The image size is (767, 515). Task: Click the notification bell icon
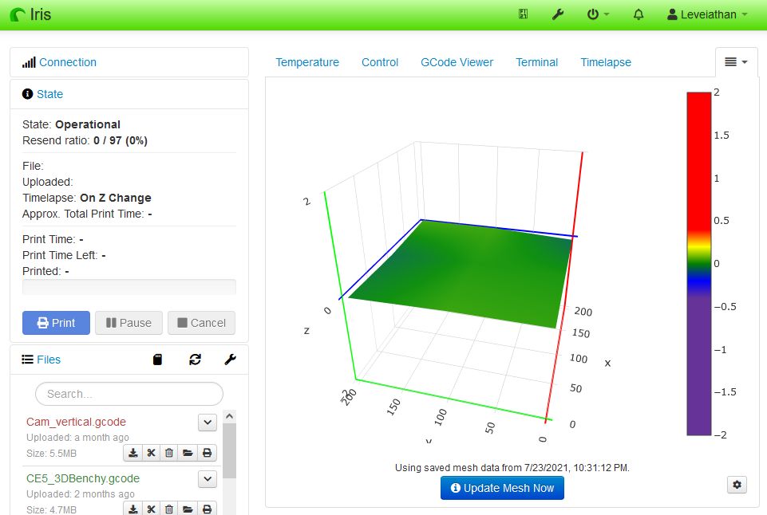(639, 14)
